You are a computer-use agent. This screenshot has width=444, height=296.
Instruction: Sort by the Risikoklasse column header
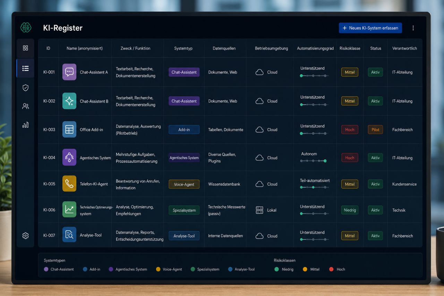click(350, 48)
